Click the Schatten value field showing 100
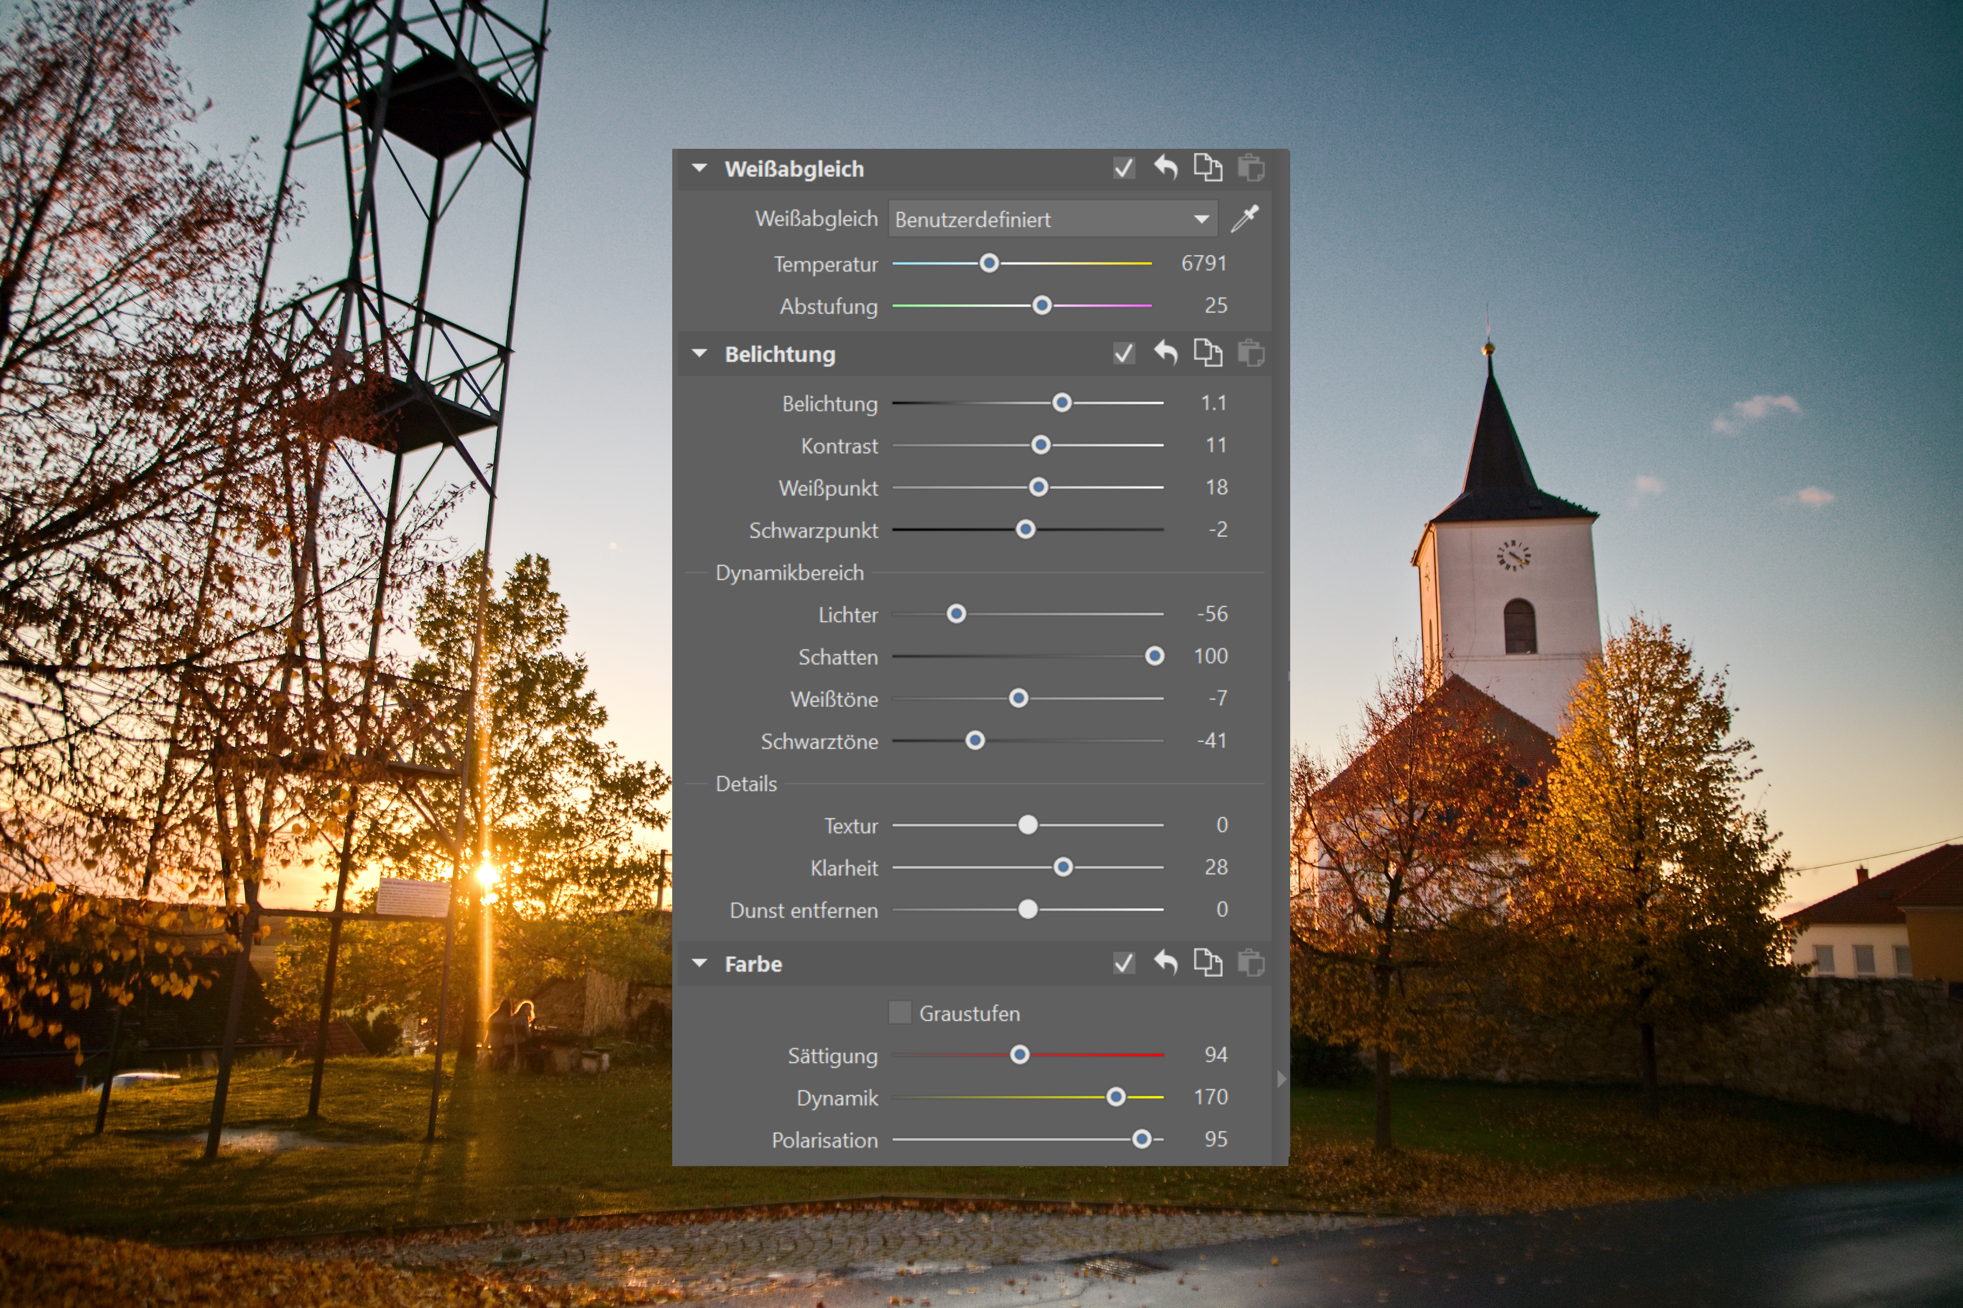1963x1308 pixels. coord(1210,656)
